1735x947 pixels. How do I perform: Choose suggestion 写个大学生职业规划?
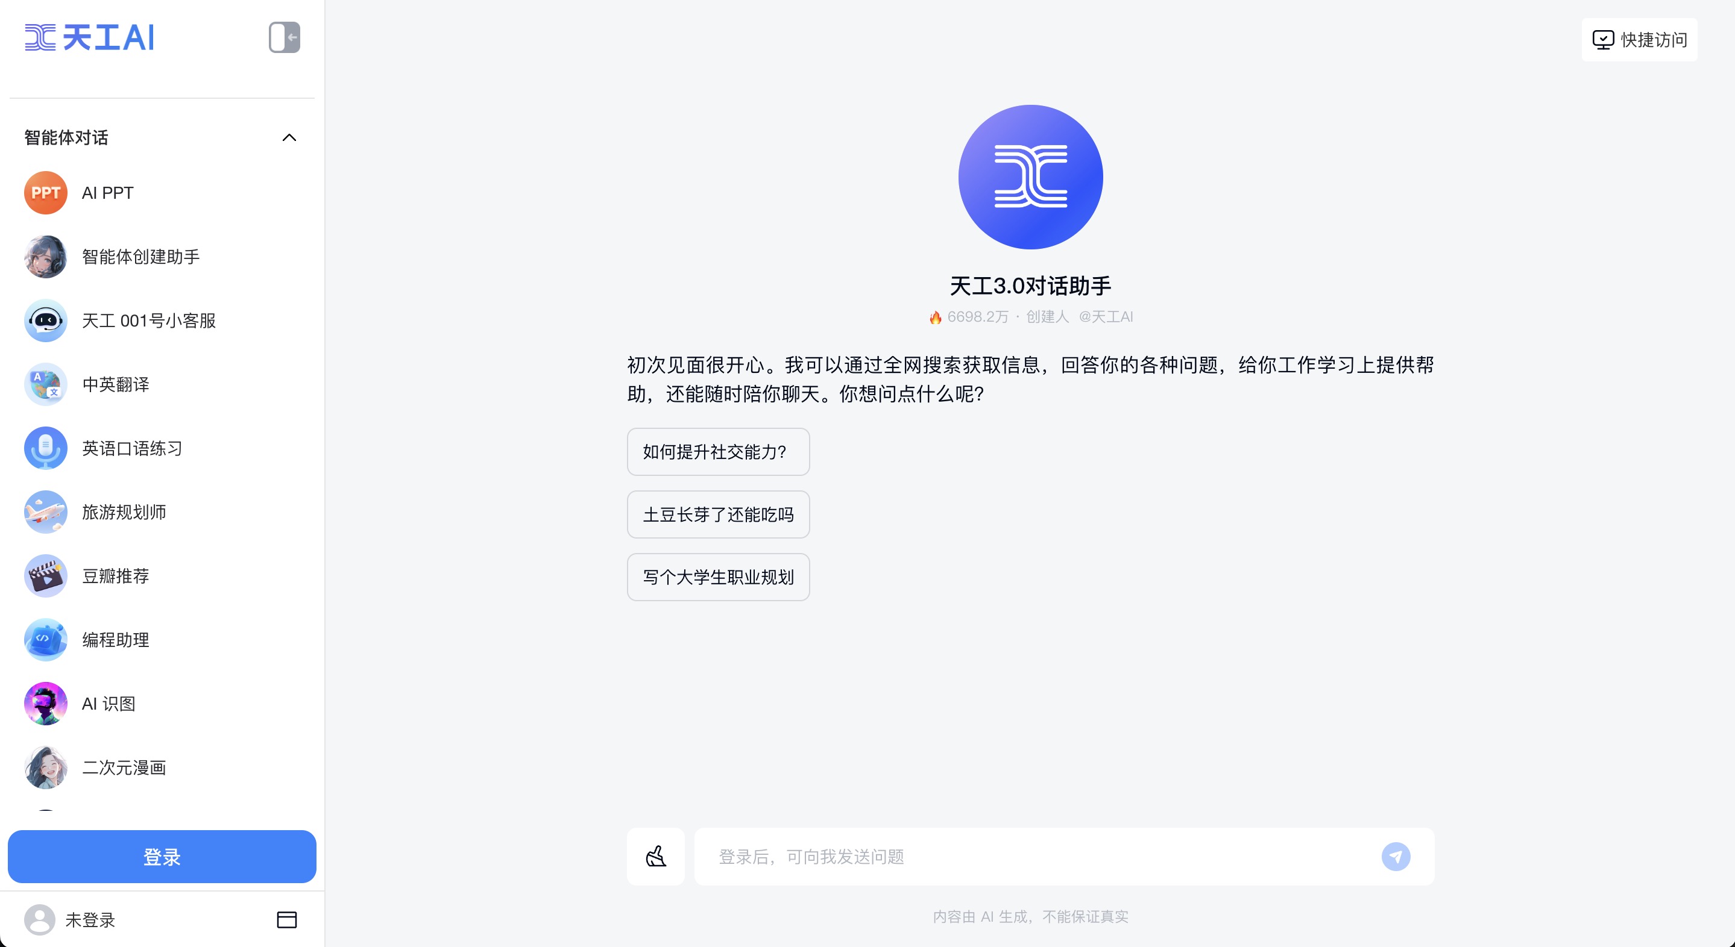718,577
